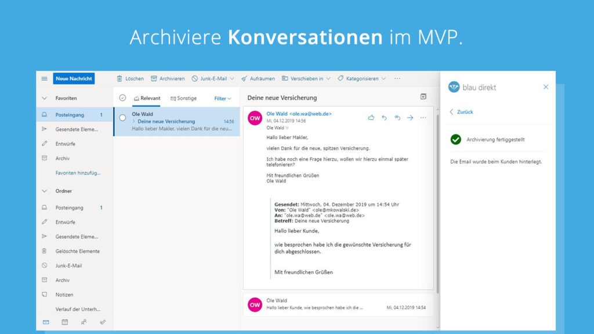
Task: Open the Filter dropdown
Action: [x=221, y=98]
